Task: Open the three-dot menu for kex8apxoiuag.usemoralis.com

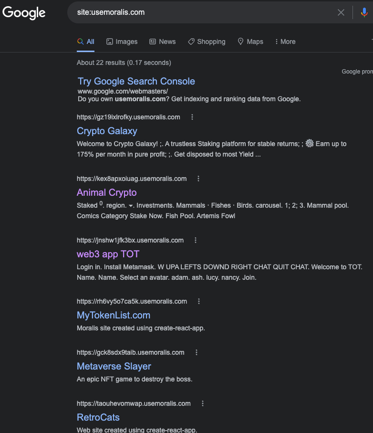Action: 198,179
